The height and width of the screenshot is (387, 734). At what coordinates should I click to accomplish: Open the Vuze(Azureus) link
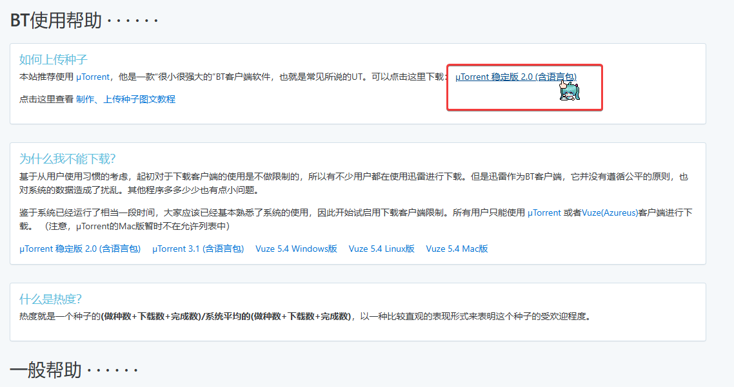click(610, 212)
